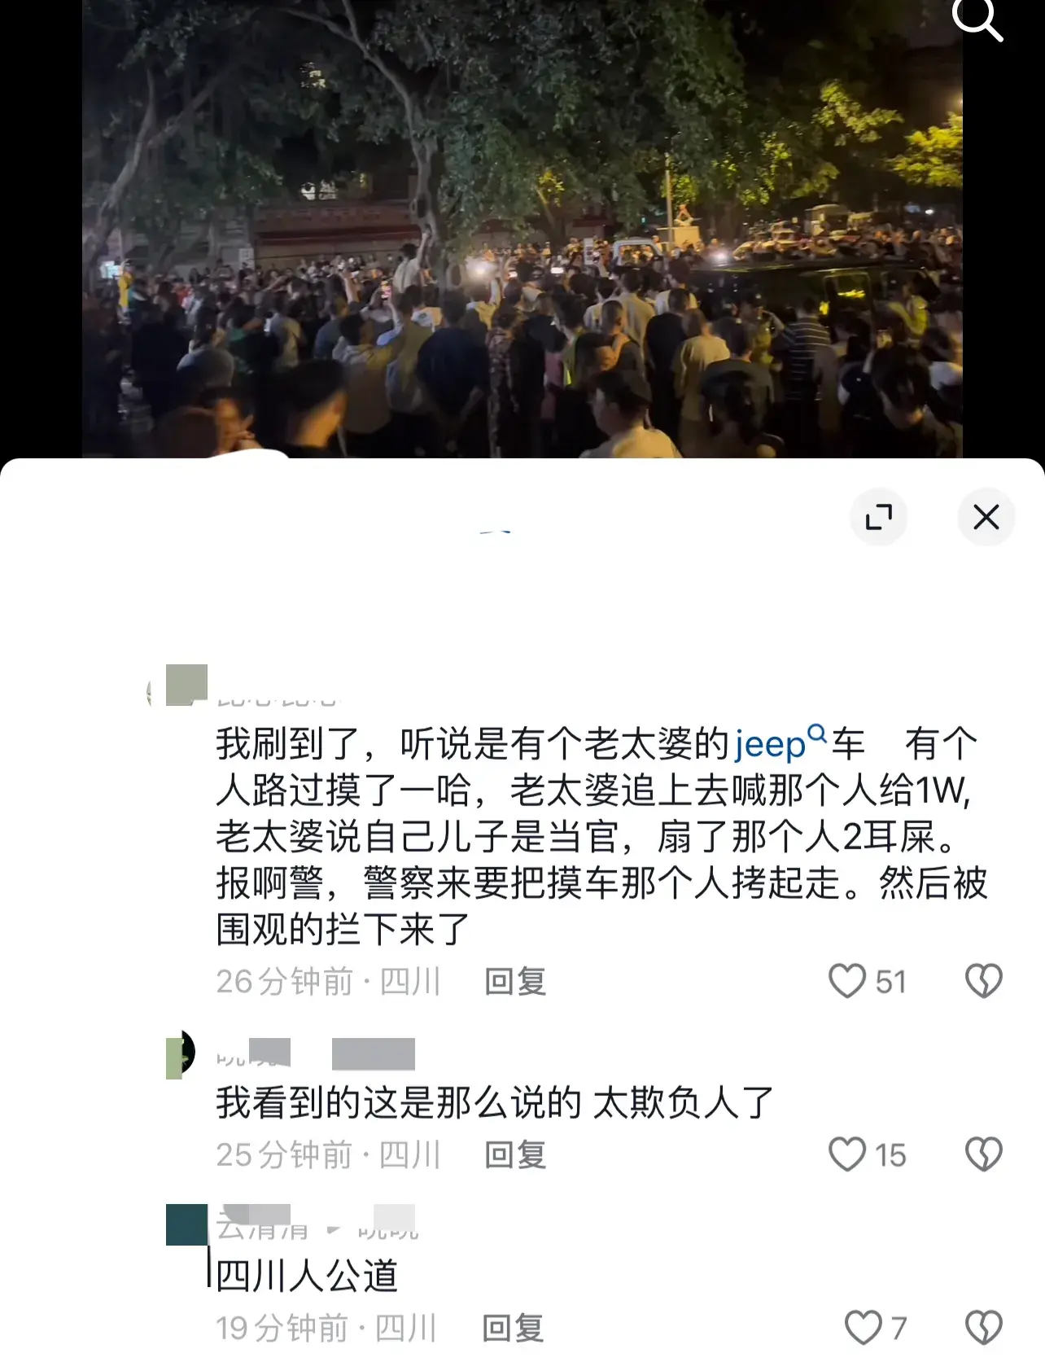Reply to the comment posted 19分钟前
Screen dimensions: 1045x1362
tap(513, 1329)
